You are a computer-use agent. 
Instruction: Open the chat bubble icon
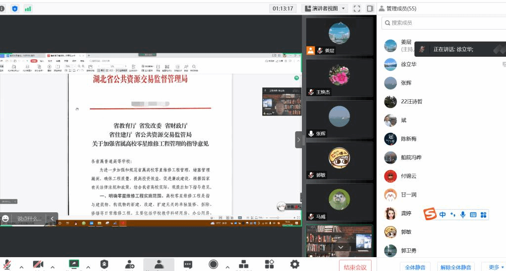coord(188,265)
